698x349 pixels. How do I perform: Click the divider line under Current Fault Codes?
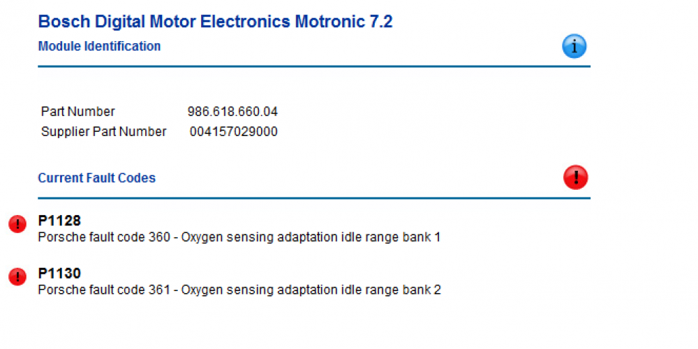314,198
